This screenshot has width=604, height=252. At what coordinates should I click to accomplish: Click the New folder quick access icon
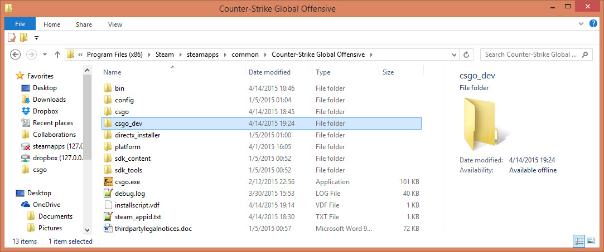pos(24,37)
